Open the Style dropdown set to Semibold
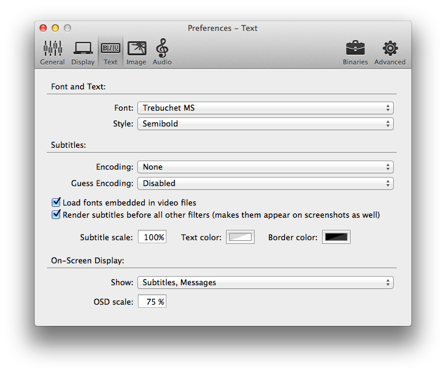Image resolution: width=446 pixels, height=374 pixels. click(x=265, y=124)
